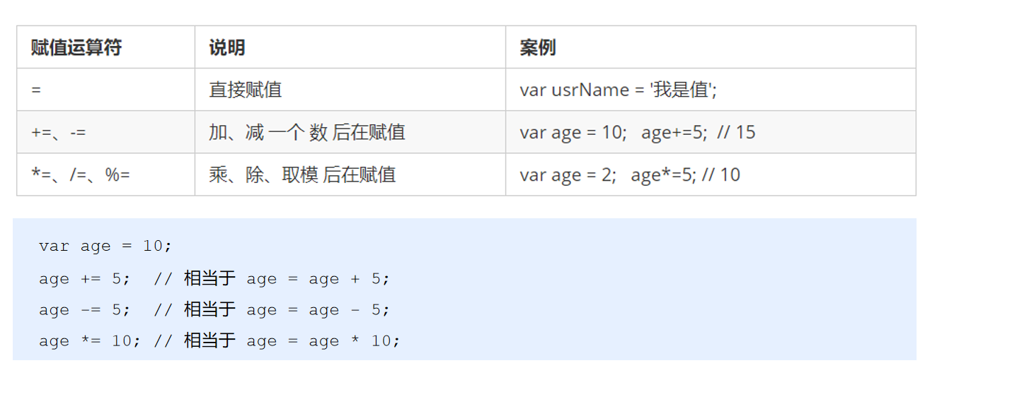This screenshot has width=1022, height=416.
Task: Click the code line var age = 10;
Action: tap(105, 246)
